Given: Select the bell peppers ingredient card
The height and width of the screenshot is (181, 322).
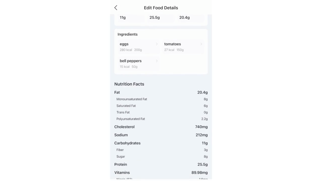Looking at the screenshot, I should point(139,64).
